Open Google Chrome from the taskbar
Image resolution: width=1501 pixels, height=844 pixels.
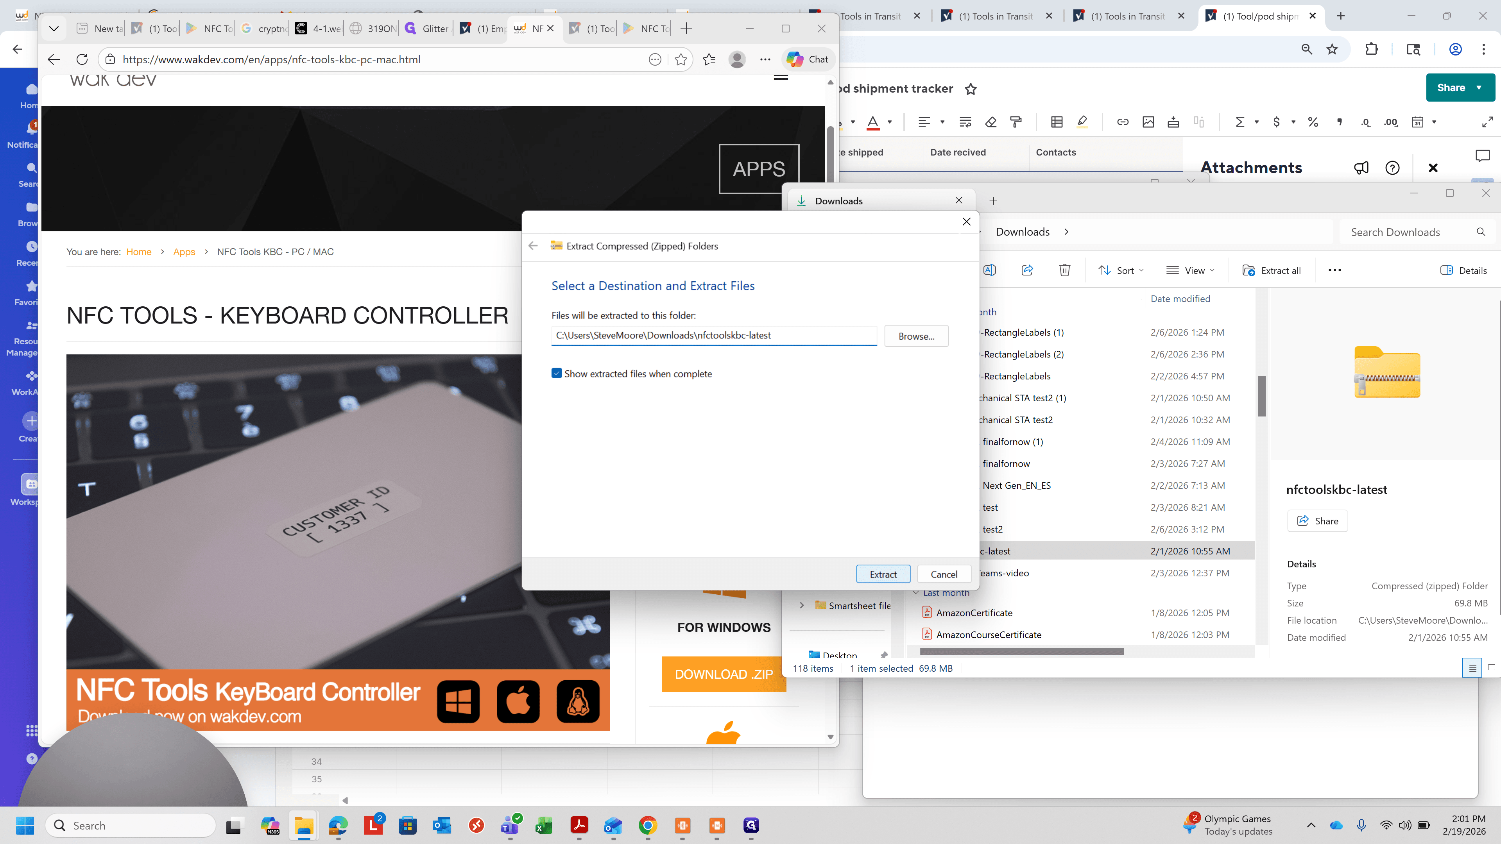(x=647, y=825)
